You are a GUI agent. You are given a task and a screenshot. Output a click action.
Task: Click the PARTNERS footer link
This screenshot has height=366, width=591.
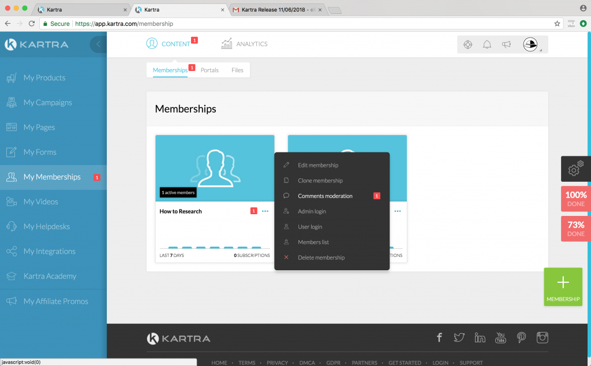[x=365, y=363]
